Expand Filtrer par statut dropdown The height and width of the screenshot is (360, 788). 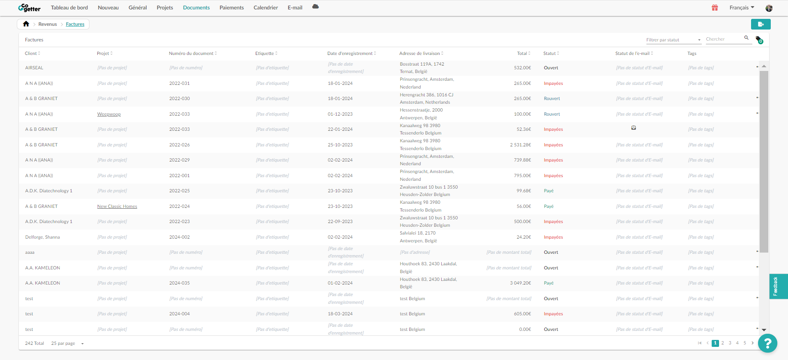click(x=673, y=40)
